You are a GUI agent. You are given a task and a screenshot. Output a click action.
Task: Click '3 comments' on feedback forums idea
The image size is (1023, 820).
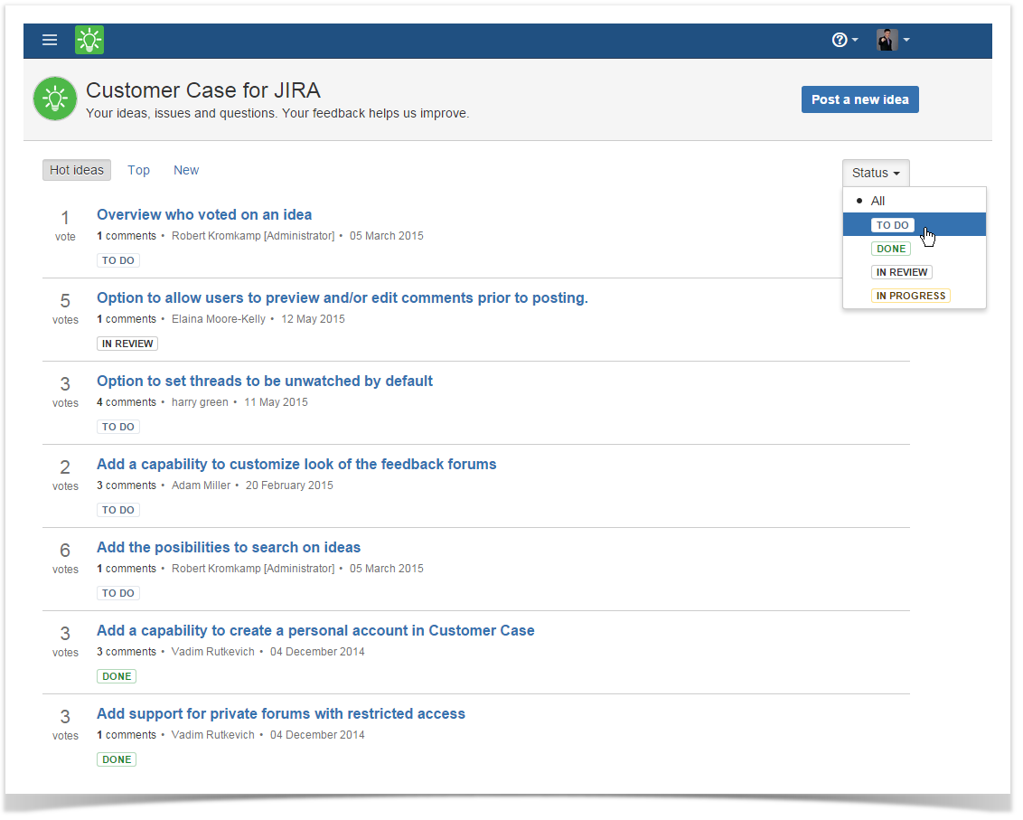127,485
